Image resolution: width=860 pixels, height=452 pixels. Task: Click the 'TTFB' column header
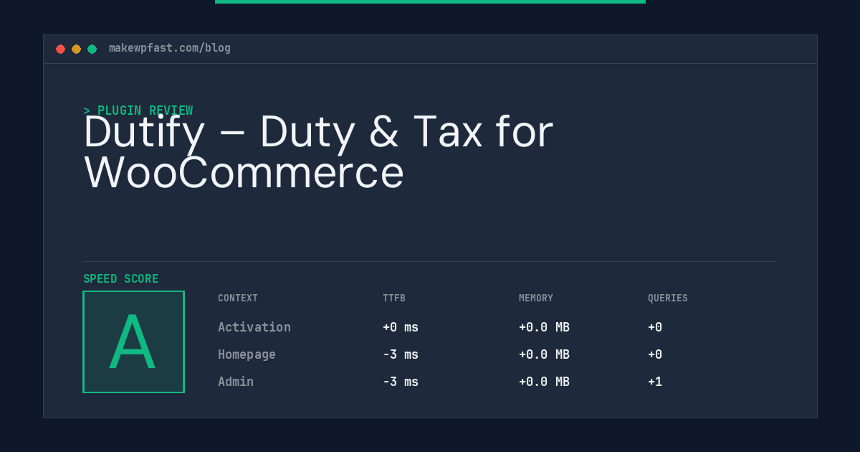(394, 298)
